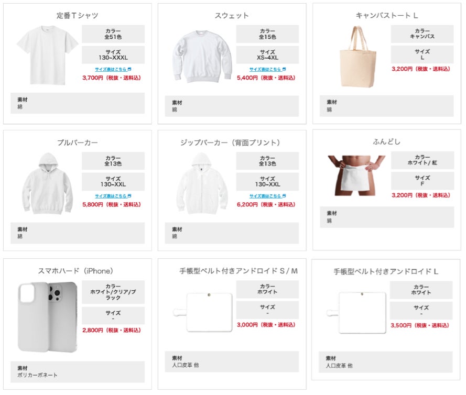The width and height of the screenshot is (466, 395).
Task: Click the キャンバストート L product title
Action: pyautogui.click(x=387, y=16)
